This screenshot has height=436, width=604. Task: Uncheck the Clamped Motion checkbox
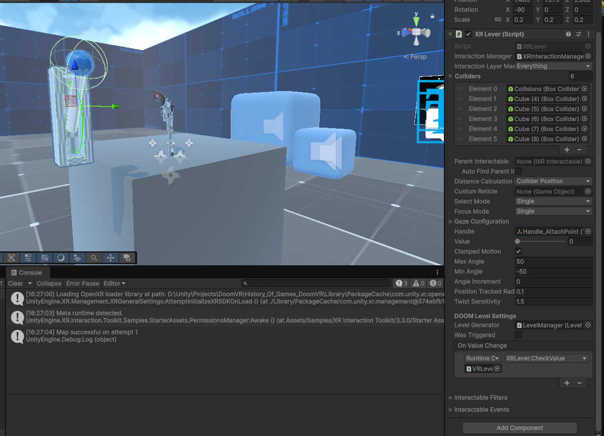pos(518,251)
